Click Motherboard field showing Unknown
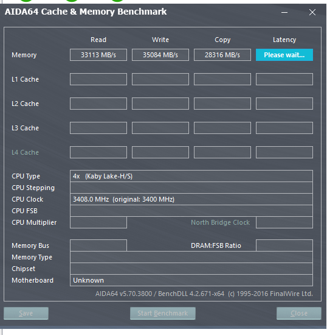The width and height of the screenshot is (327, 335). (x=191, y=280)
